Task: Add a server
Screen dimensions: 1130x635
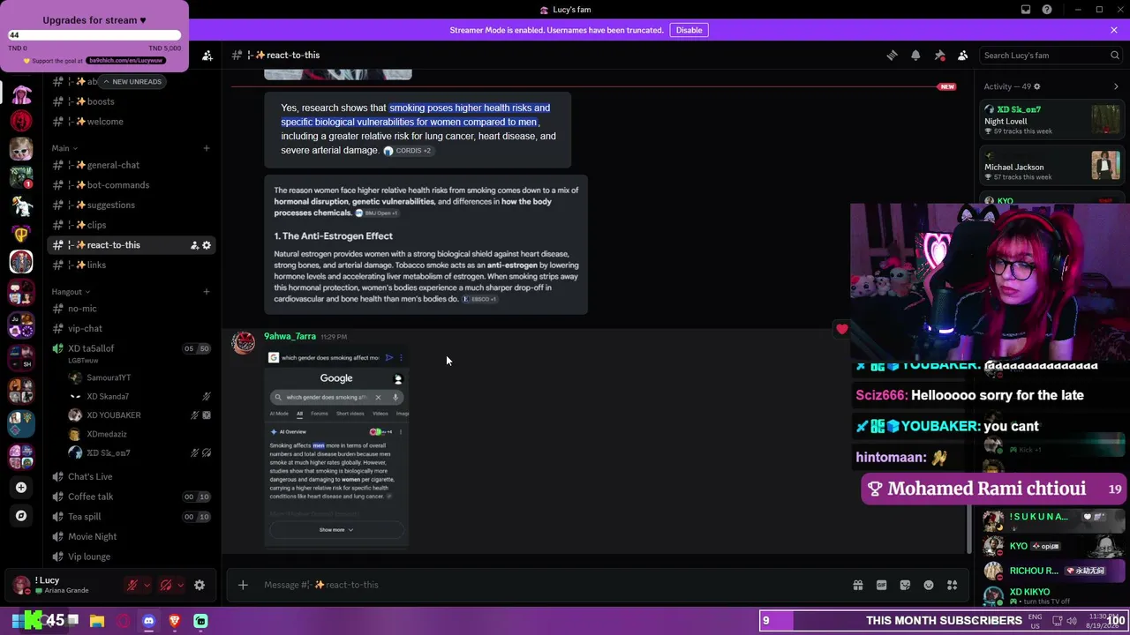Action: click(21, 487)
